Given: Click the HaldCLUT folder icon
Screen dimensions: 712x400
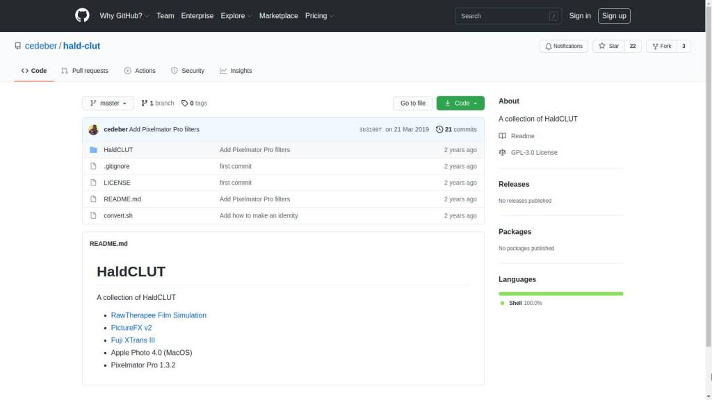Looking at the screenshot, I should pyautogui.click(x=94, y=150).
